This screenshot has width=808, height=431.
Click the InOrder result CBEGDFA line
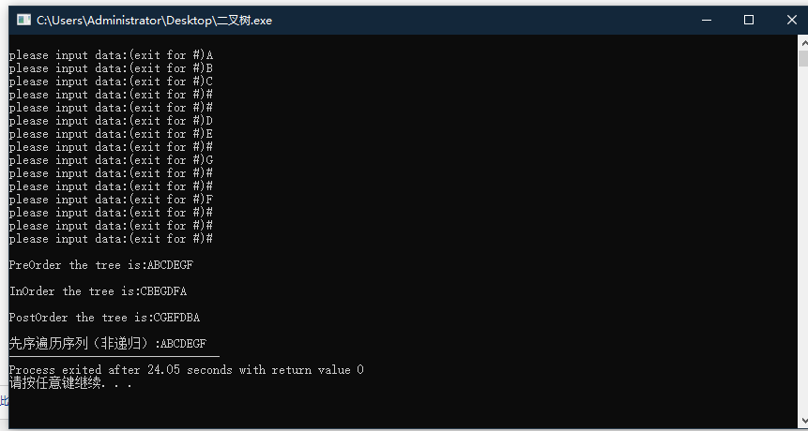coord(98,291)
